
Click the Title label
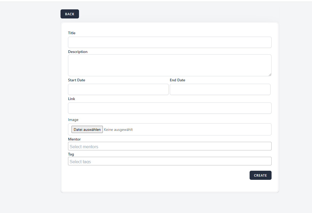point(72,33)
